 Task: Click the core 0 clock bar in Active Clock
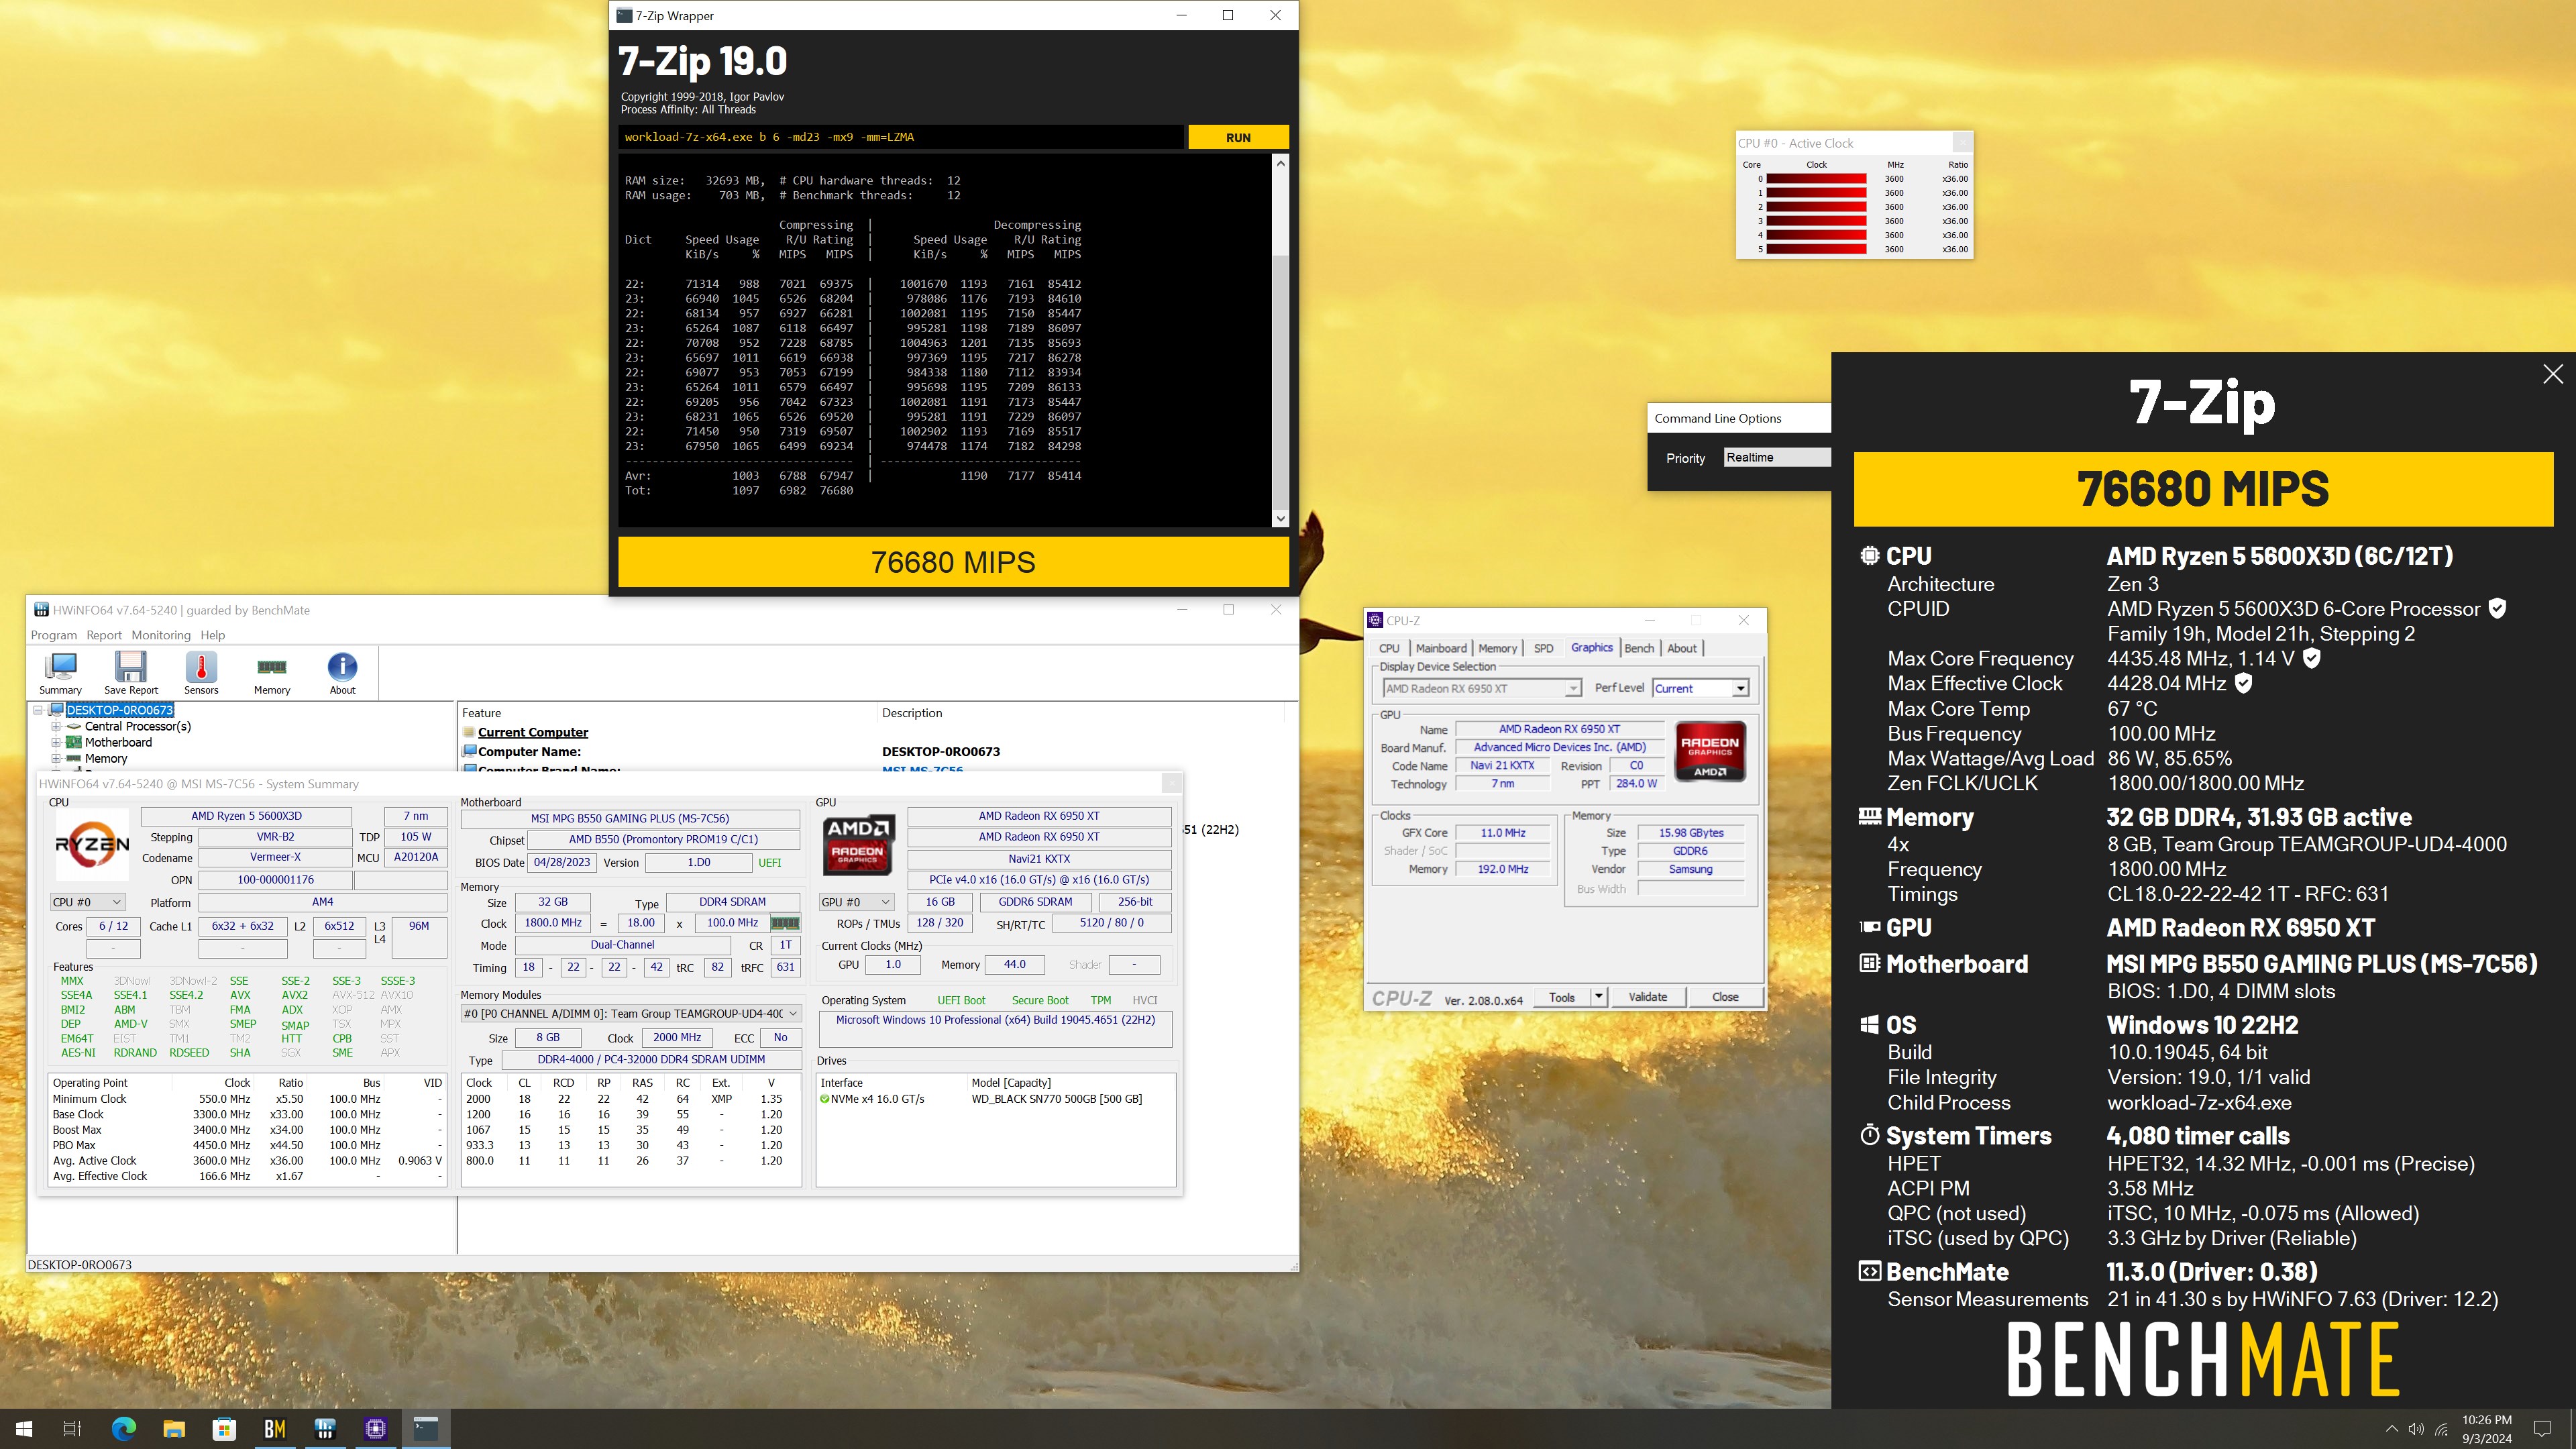coord(1816,179)
